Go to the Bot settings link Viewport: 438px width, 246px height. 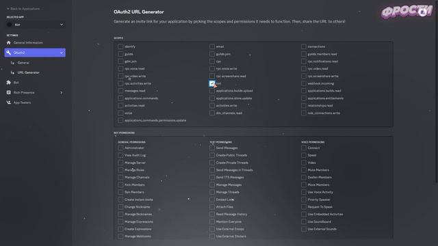point(16,83)
